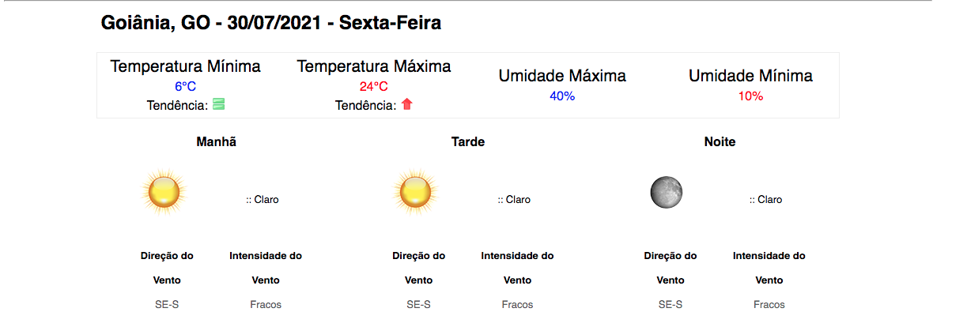Click the red upward maximum temperature trend arrow
The image size is (967, 327).
[x=407, y=104]
